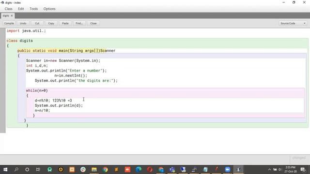This screenshot has height=174, width=310.
Task: Click the Cut button
Action: pyautogui.click(x=37, y=23)
